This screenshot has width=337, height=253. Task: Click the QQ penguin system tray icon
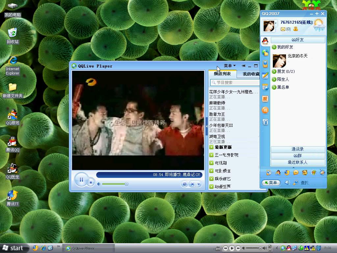[x=289, y=248]
